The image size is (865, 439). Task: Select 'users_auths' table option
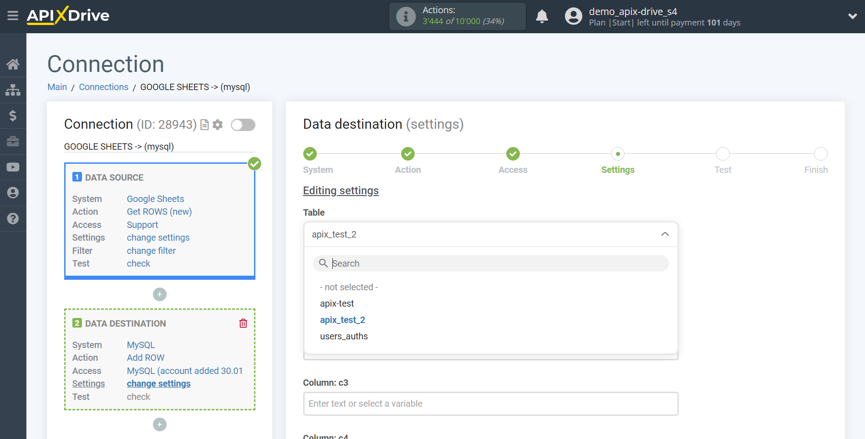pos(344,336)
